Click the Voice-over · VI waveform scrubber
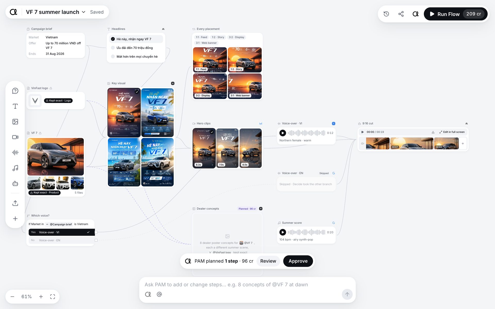The width and height of the screenshot is (495, 309). coord(306,133)
